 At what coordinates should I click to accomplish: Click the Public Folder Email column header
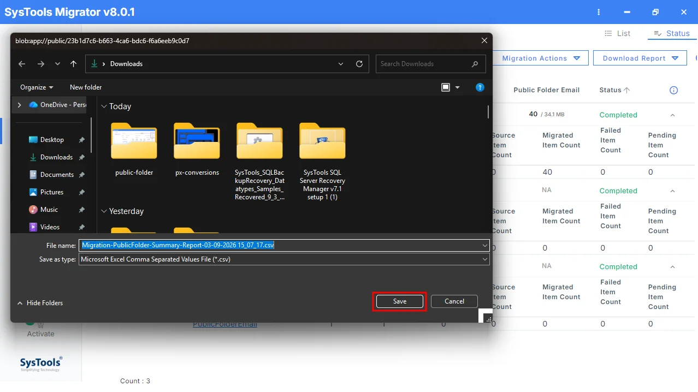pos(546,90)
